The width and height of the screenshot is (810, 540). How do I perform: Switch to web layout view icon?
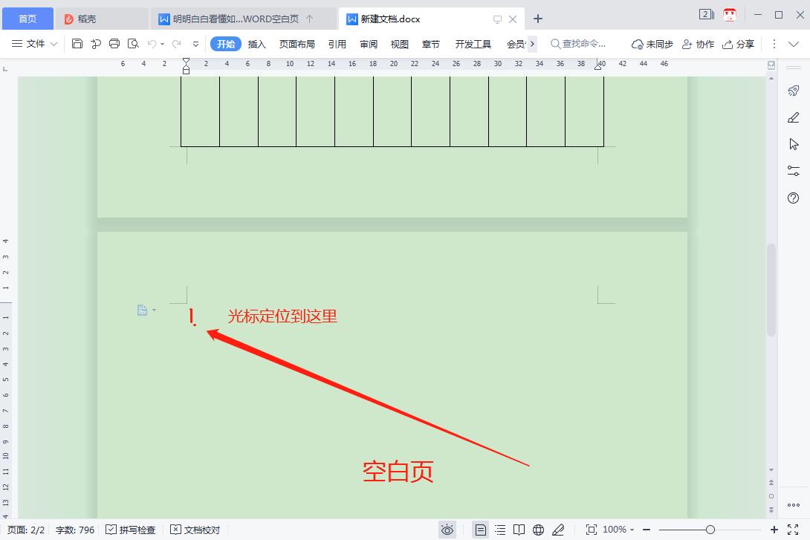[537, 529]
